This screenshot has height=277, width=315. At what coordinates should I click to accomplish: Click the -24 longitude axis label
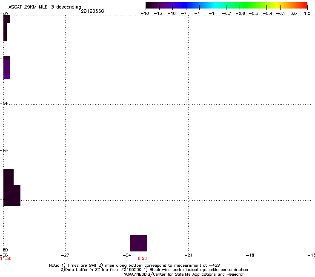coord(127,255)
